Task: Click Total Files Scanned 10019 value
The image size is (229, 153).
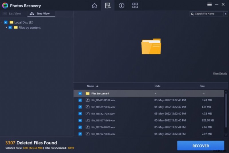Action: [71, 148]
